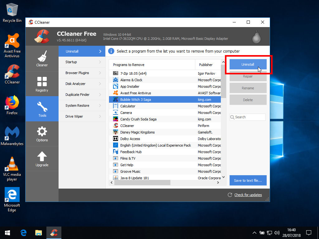
Task: Click the Igor Pavlov publisher cell
Action: (x=207, y=73)
